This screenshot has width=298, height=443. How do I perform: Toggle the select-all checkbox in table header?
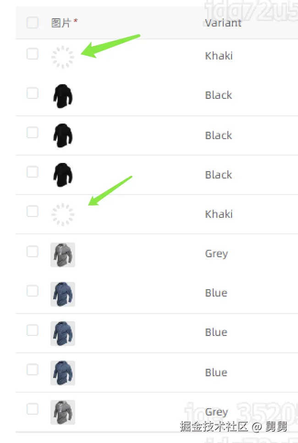pyautogui.click(x=33, y=22)
